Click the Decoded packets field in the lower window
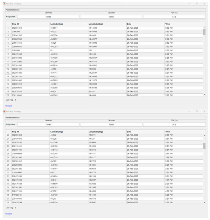 point(111,124)
